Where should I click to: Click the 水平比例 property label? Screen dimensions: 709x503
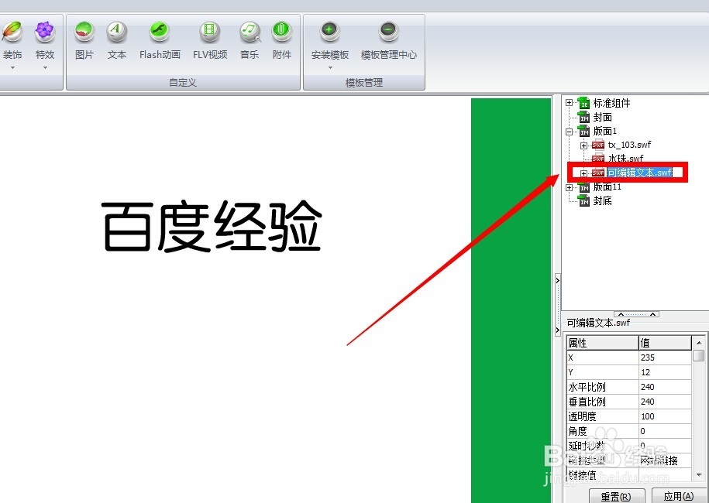coord(587,387)
